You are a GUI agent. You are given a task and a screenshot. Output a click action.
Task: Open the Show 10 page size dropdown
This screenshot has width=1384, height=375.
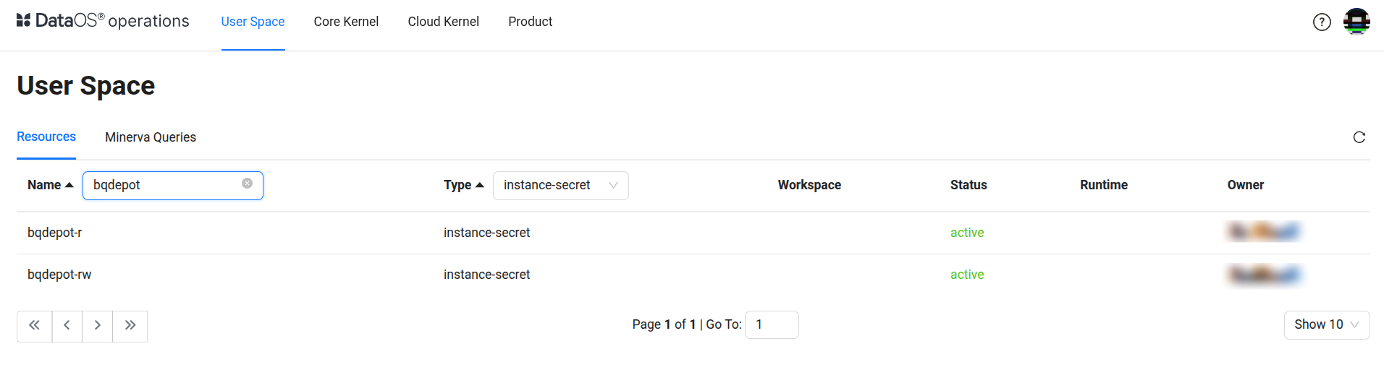[1326, 325]
